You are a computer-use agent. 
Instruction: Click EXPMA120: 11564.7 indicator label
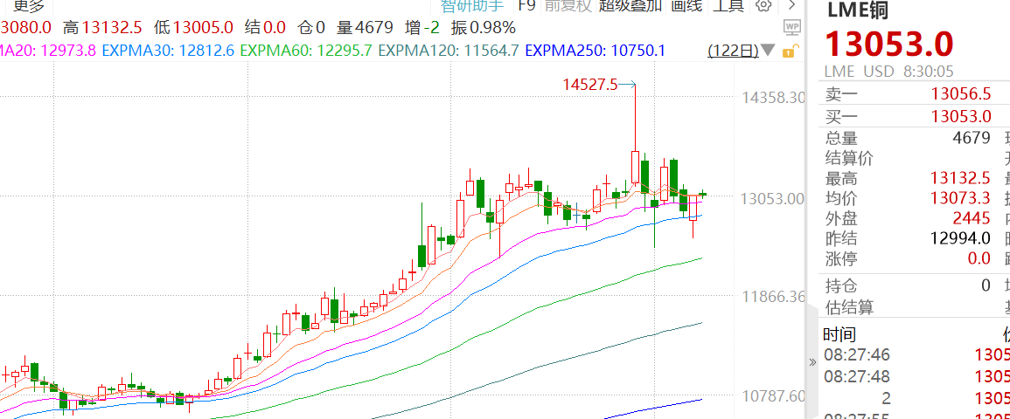click(449, 50)
